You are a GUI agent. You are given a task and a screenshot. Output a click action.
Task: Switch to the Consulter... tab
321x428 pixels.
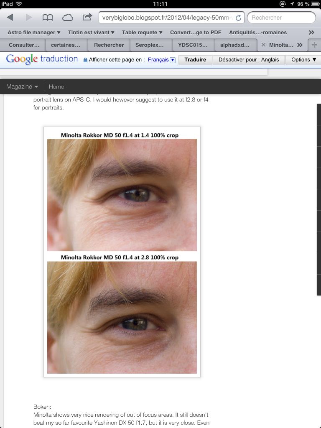coord(23,45)
